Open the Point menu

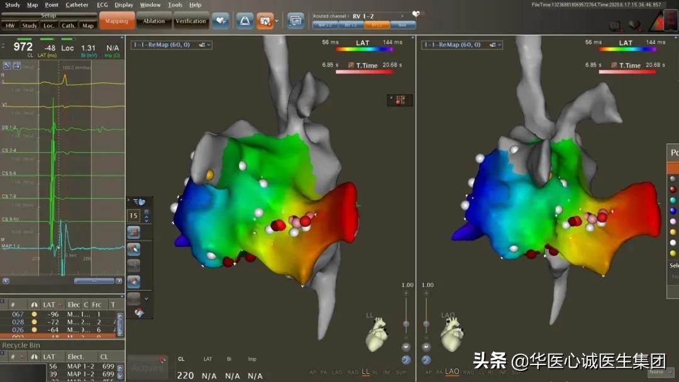(x=52, y=5)
